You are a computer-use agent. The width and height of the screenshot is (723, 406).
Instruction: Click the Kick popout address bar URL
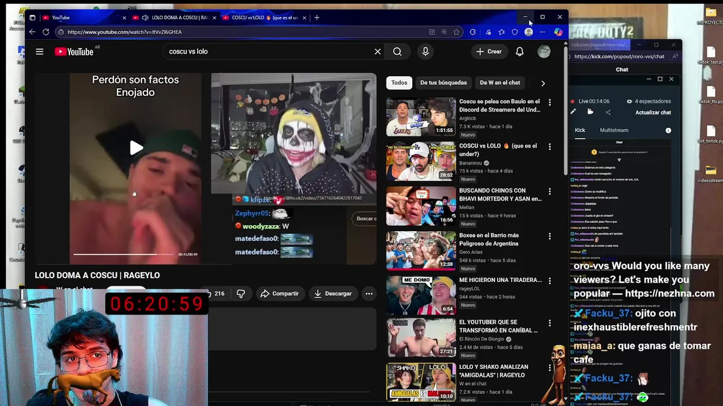[x=619, y=56]
